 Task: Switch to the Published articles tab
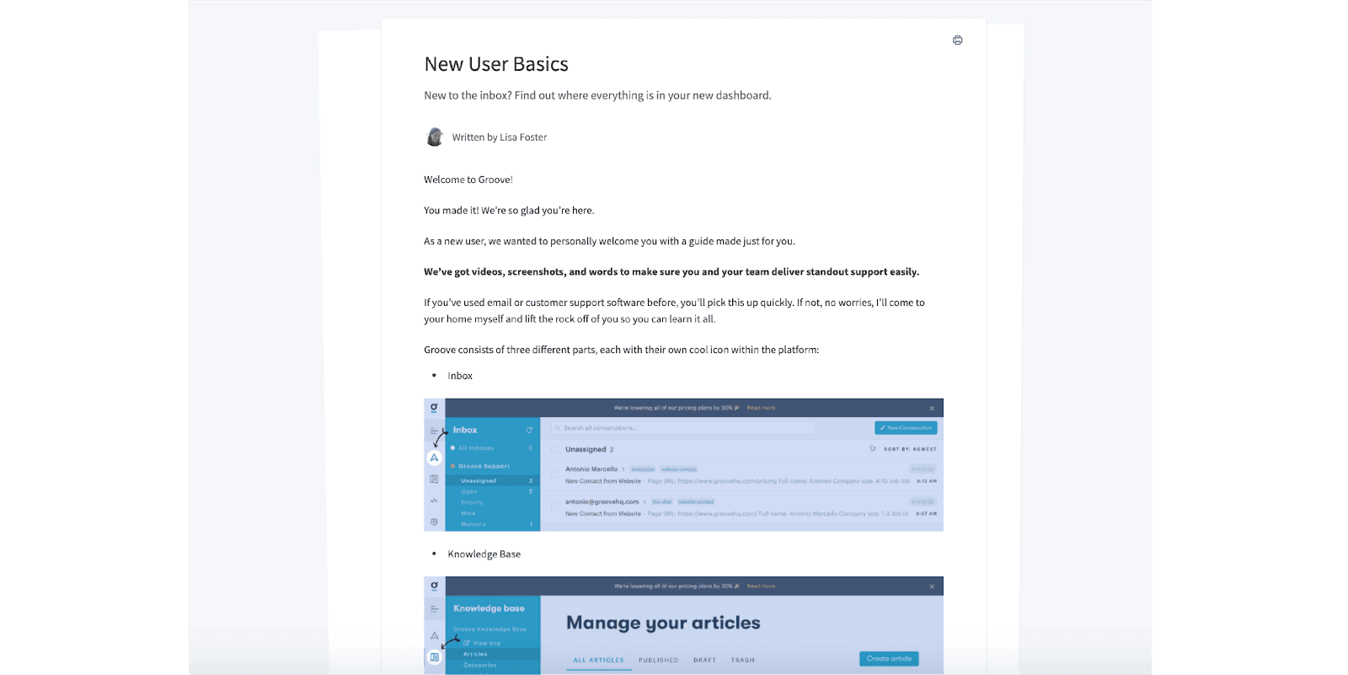pos(658,660)
